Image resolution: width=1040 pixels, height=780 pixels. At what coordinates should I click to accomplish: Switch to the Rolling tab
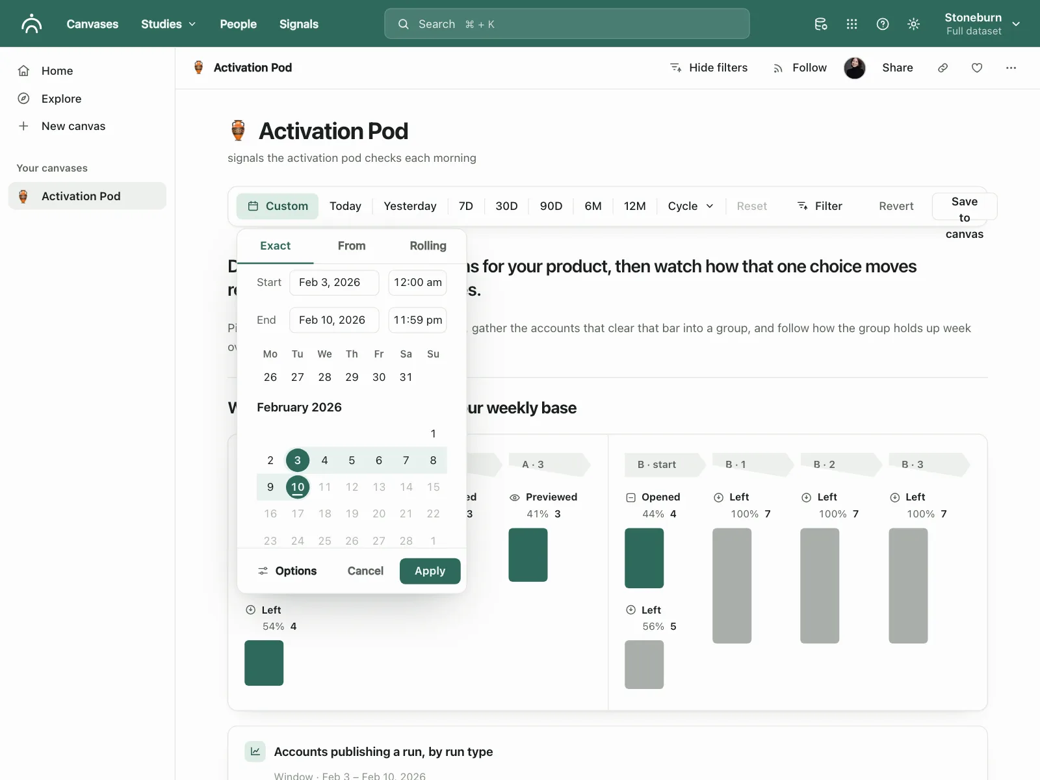point(428,246)
